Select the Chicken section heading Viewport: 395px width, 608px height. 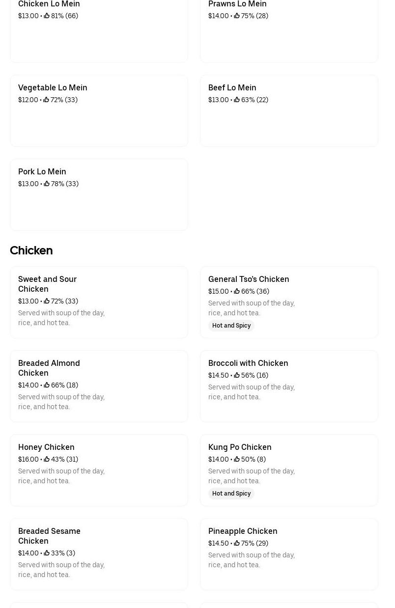(31, 250)
